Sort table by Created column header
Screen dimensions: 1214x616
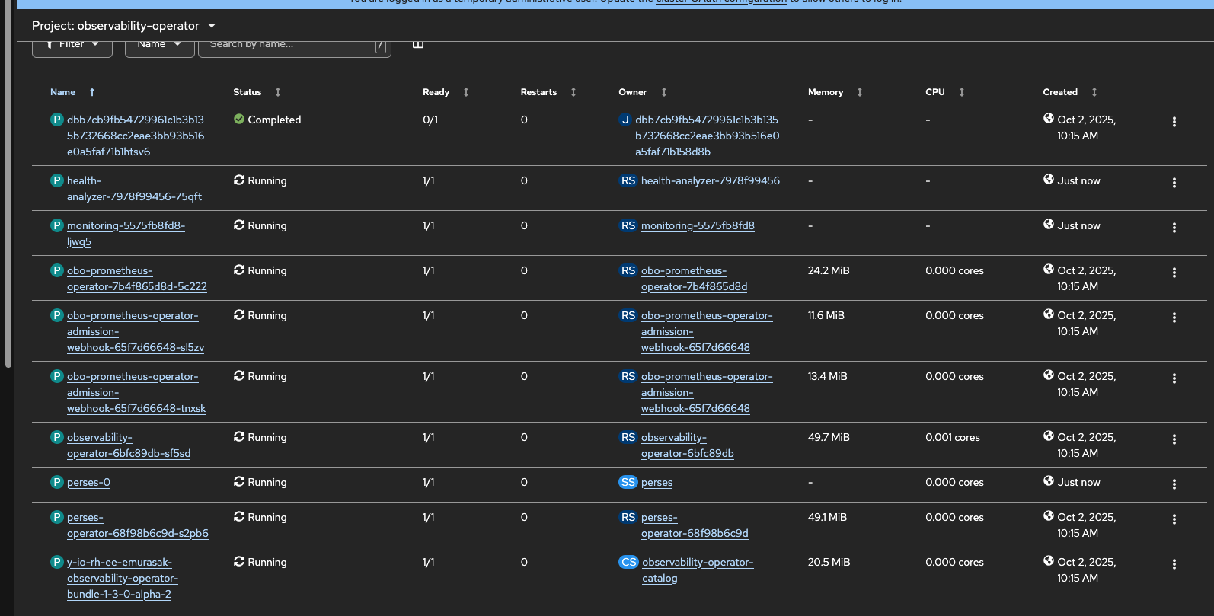[1060, 92]
